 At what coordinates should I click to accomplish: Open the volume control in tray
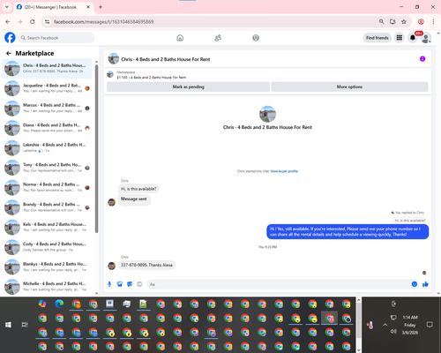[x=393, y=332]
